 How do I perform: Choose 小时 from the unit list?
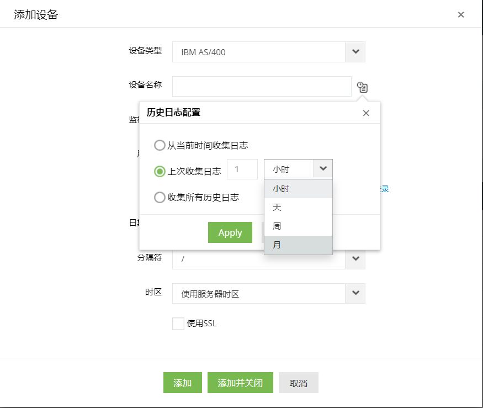[x=298, y=189]
